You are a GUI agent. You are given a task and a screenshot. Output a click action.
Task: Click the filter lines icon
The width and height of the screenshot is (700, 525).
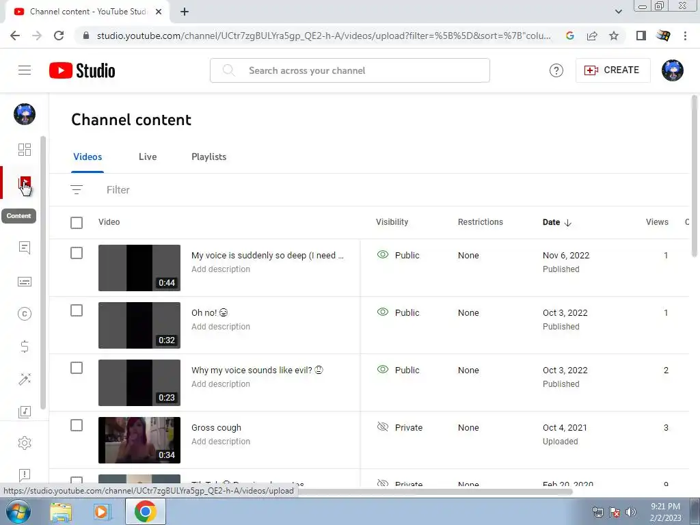77,190
